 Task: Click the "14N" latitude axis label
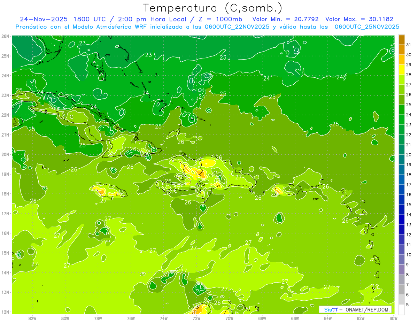(x=5, y=272)
